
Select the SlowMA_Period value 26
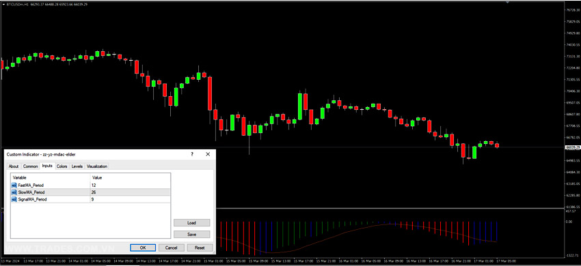[130, 192]
